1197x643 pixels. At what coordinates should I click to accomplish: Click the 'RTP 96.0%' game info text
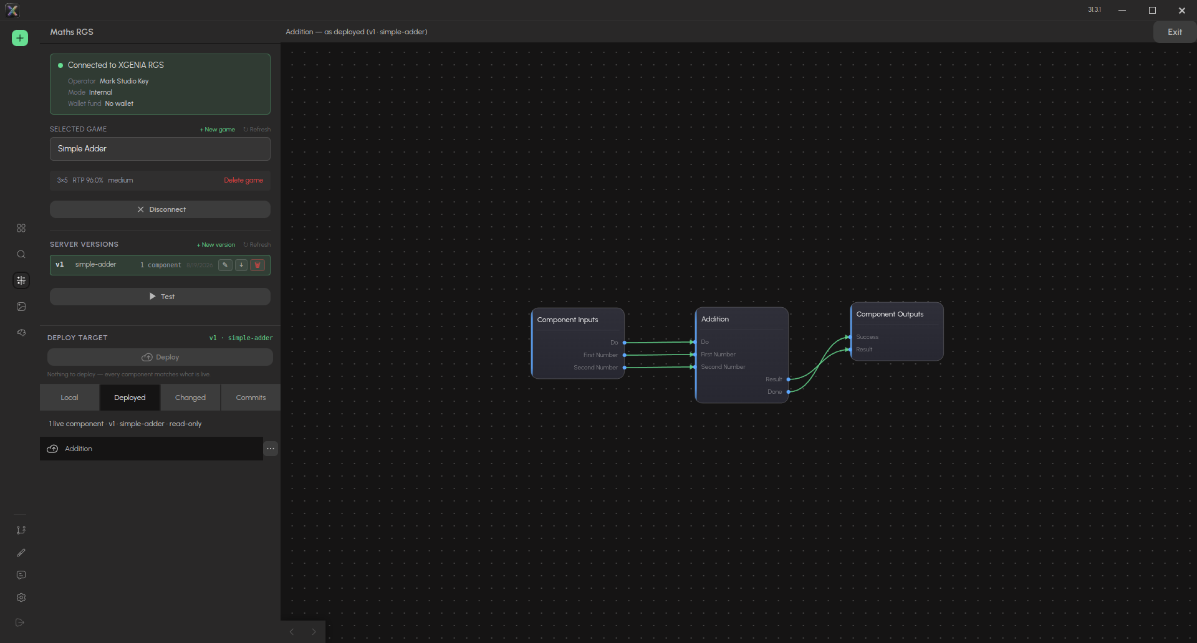(88, 180)
